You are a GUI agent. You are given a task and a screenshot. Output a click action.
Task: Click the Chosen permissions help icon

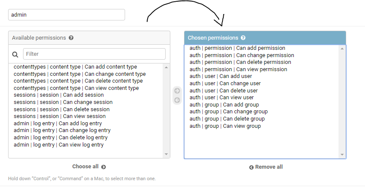(243, 38)
